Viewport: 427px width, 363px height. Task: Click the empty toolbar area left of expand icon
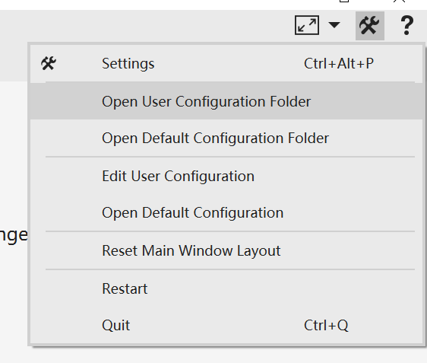(x=147, y=26)
